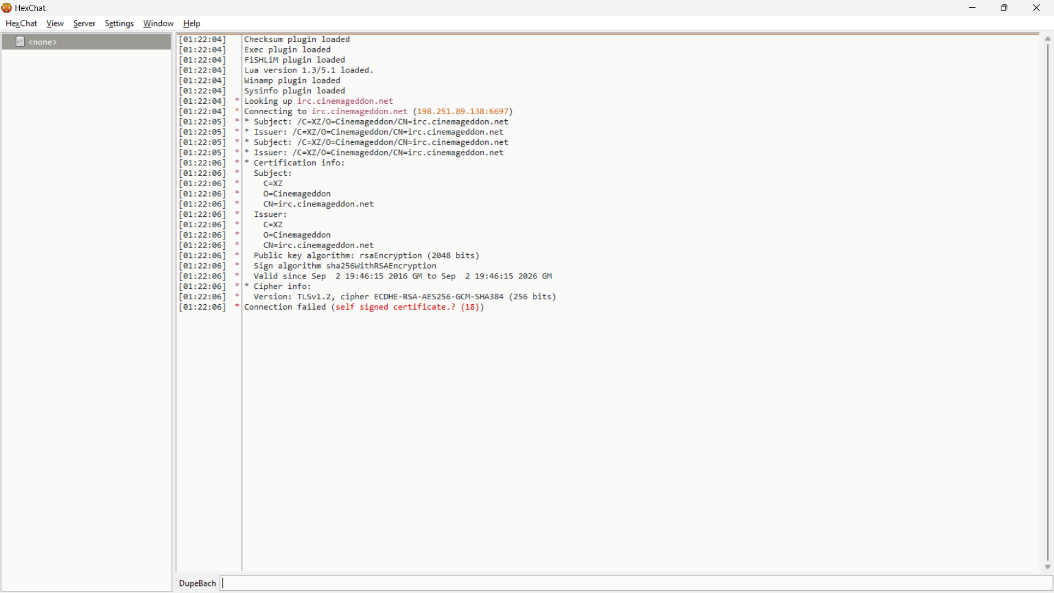Open the Help menu

point(191,24)
